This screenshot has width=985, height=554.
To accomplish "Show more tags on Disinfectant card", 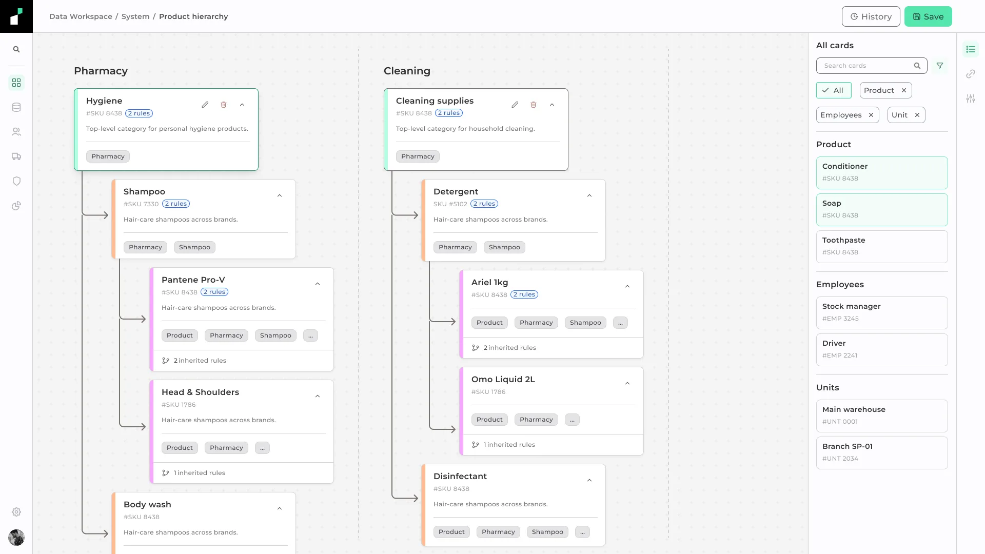I will 582,532.
